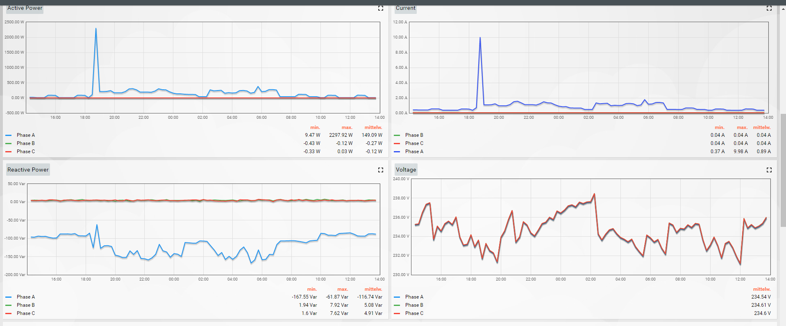Click the Active Power Phase A min 9.47 W
Screen dimensions: 786x326
tap(313, 135)
